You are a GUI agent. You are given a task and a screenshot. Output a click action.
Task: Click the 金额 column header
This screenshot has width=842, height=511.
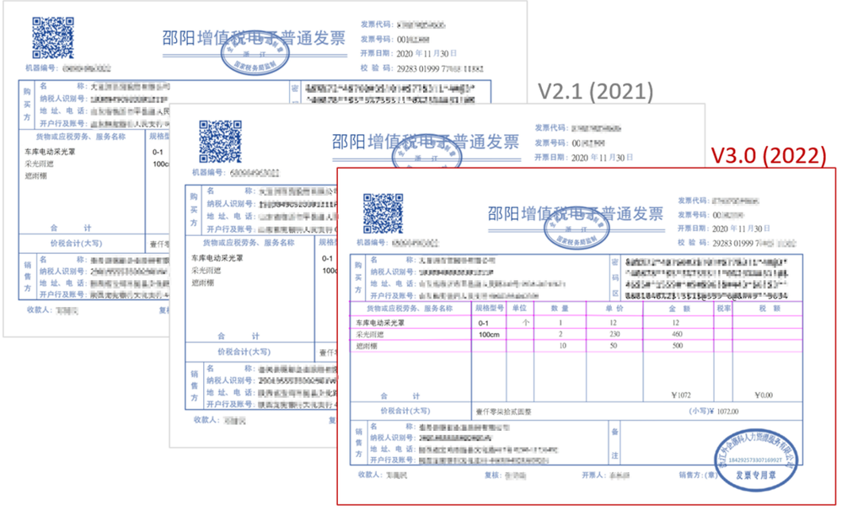click(x=679, y=309)
